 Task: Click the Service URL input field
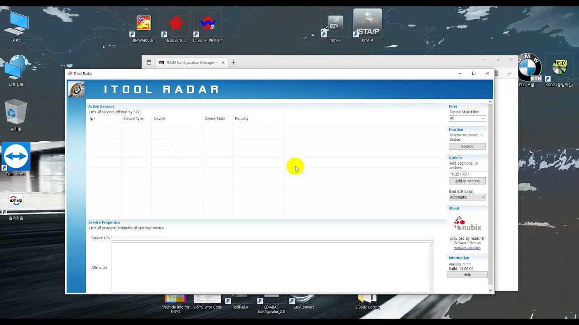tap(273, 237)
